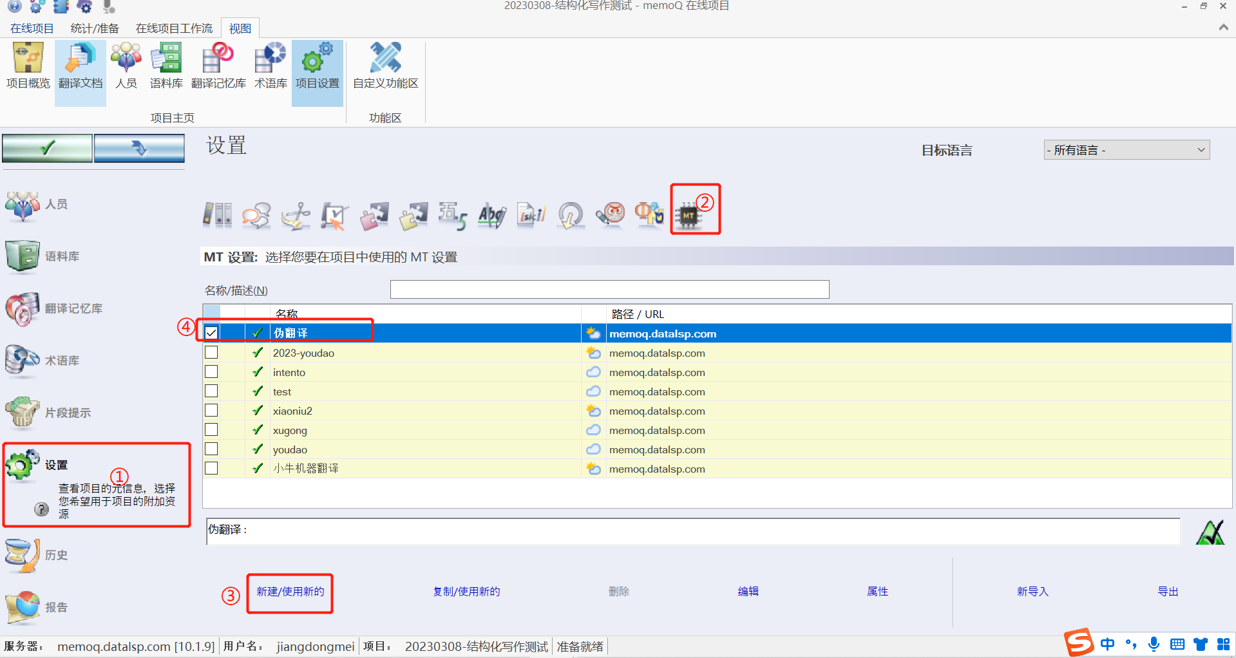Open 术语库 in the left sidebar
The height and width of the screenshot is (658, 1236).
43,361
